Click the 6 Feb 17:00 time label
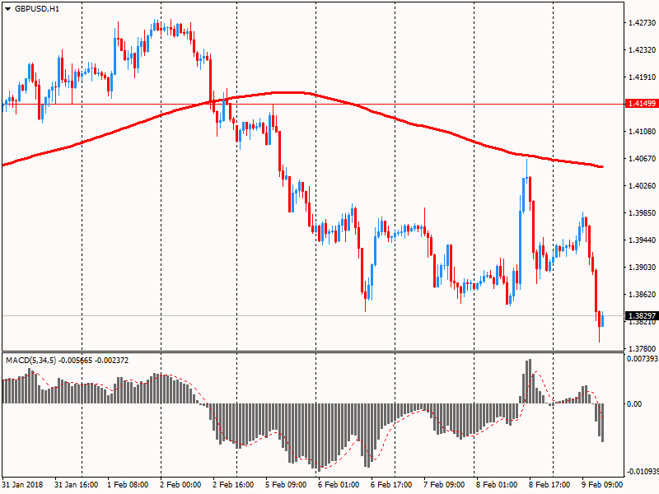The width and height of the screenshot is (659, 494). tap(391, 485)
